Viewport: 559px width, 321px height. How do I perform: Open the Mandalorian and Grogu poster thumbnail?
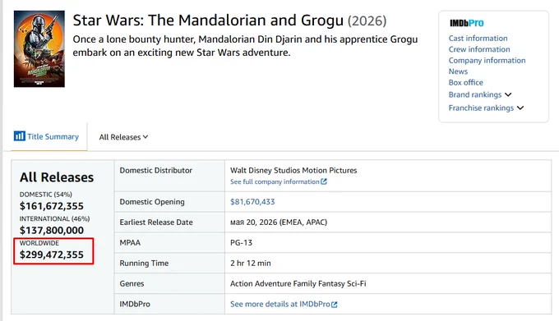coord(39,48)
